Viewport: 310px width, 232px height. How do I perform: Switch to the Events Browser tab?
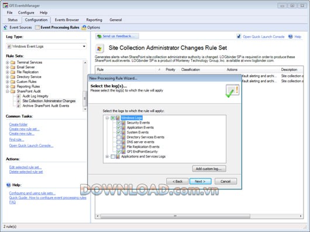(67, 20)
